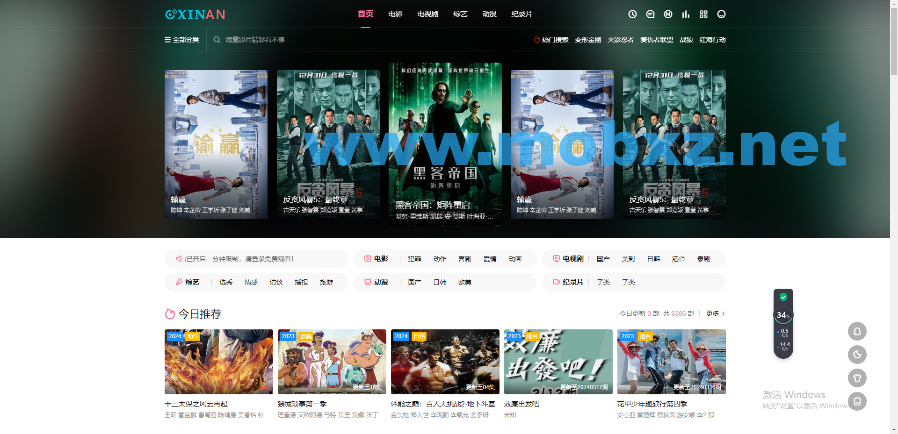Click the flame icon beside 今日推荐
This screenshot has width=898, height=434.
170,314
